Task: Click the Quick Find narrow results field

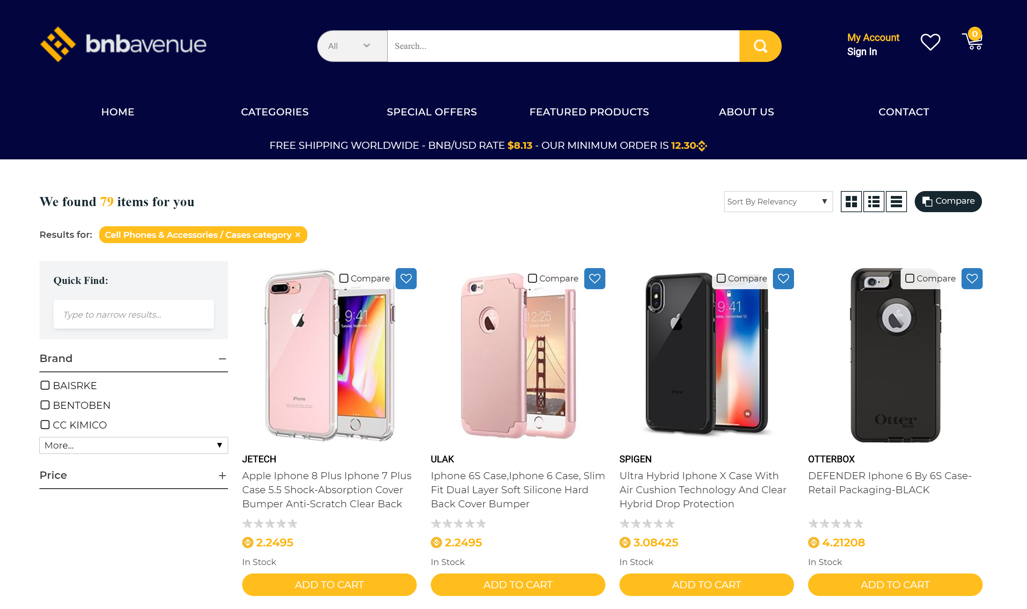Action: click(133, 314)
